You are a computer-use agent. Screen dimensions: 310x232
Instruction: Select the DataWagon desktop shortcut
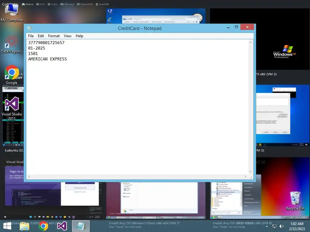tap(12, 44)
